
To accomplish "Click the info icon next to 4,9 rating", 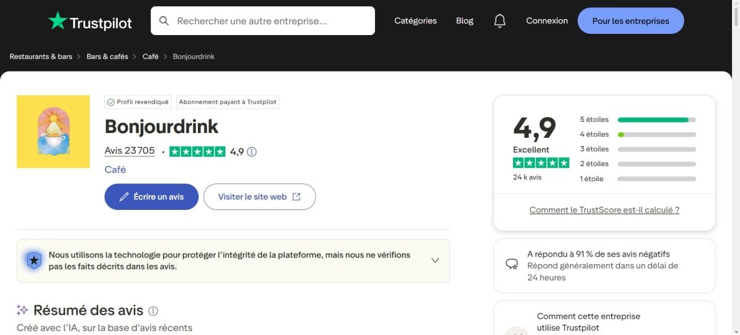I will (252, 151).
